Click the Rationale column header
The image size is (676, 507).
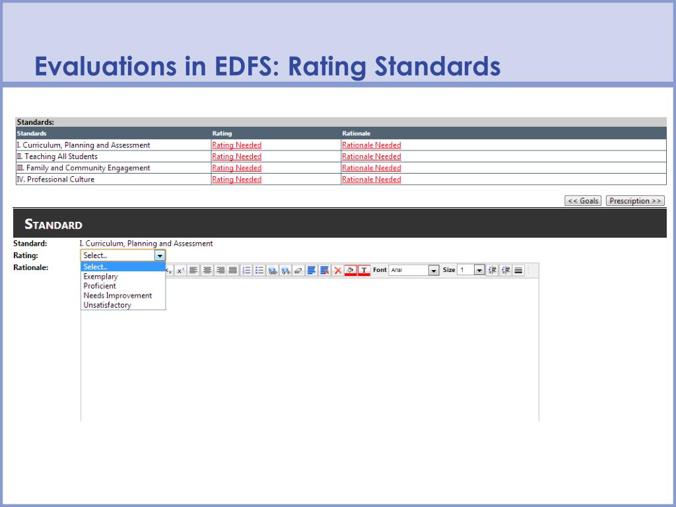click(356, 133)
